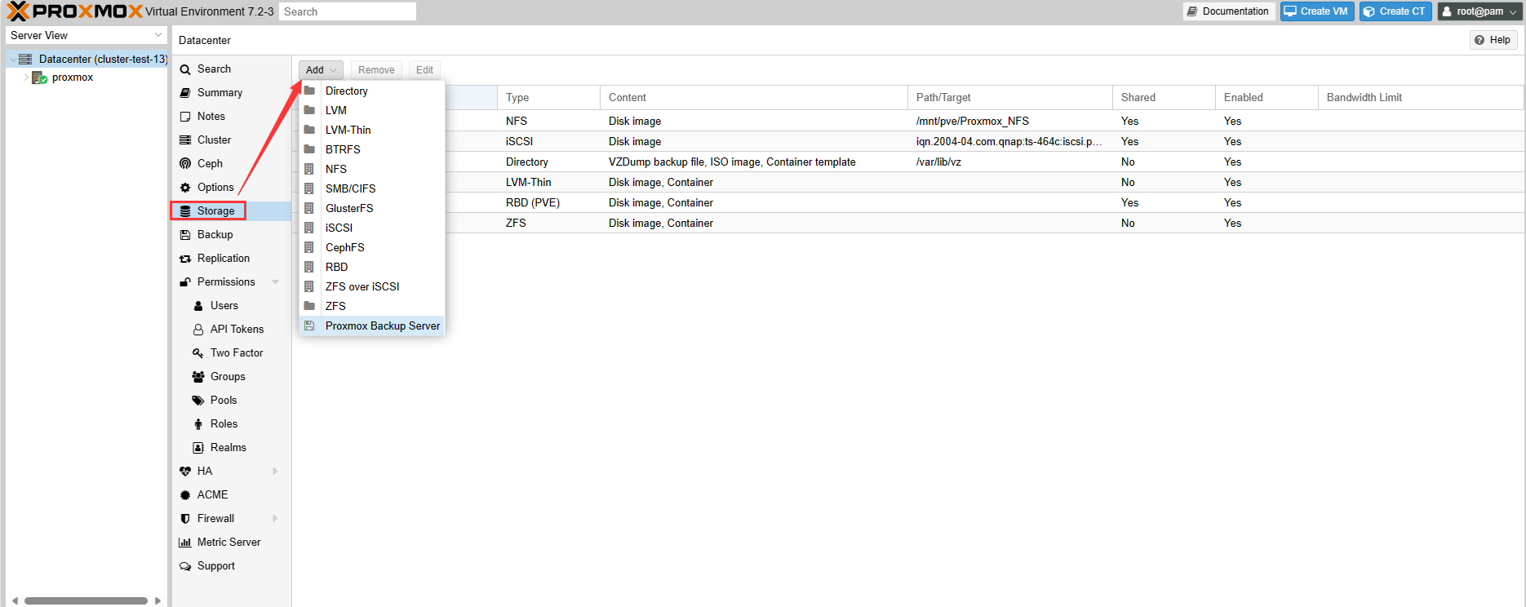Viewport: 1526px width, 607px height.
Task: Click the Permissions unlock icon
Action: pyautogui.click(x=185, y=282)
